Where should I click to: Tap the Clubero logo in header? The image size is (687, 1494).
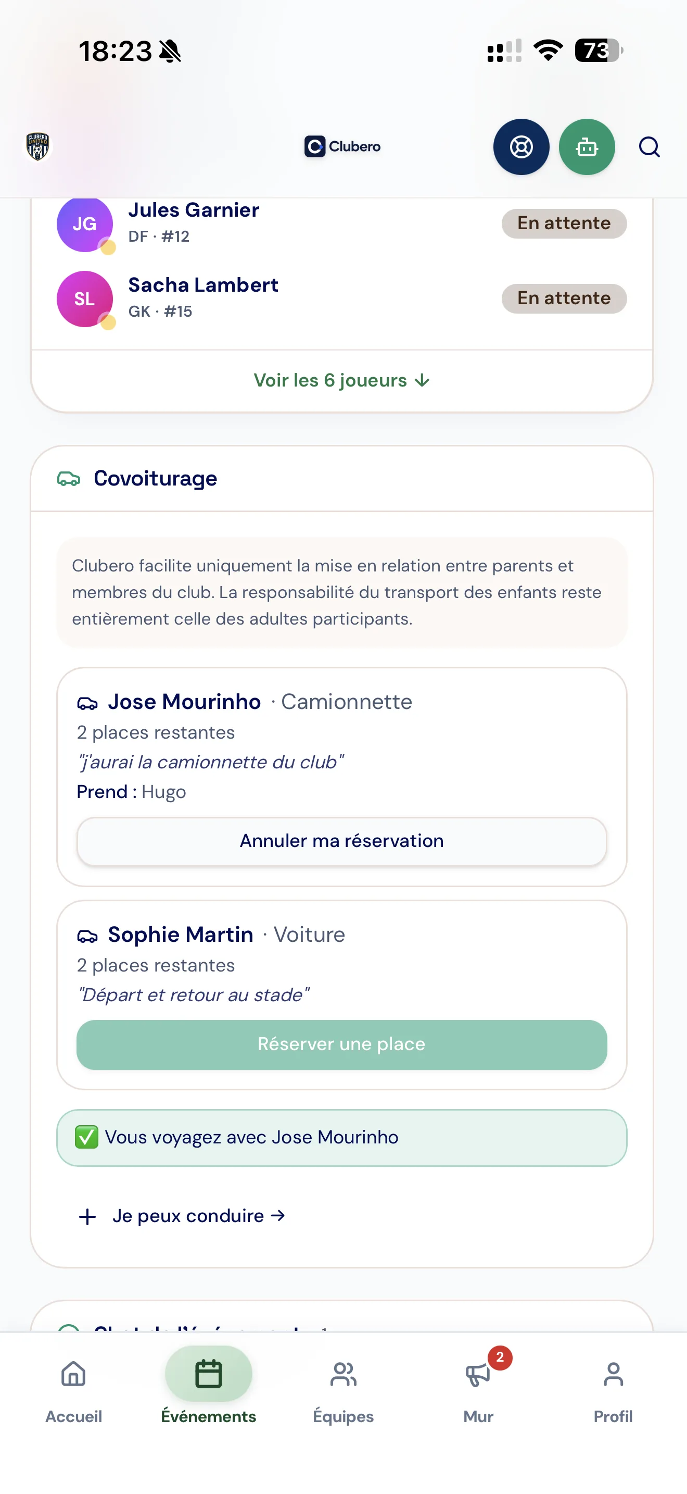[342, 146]
